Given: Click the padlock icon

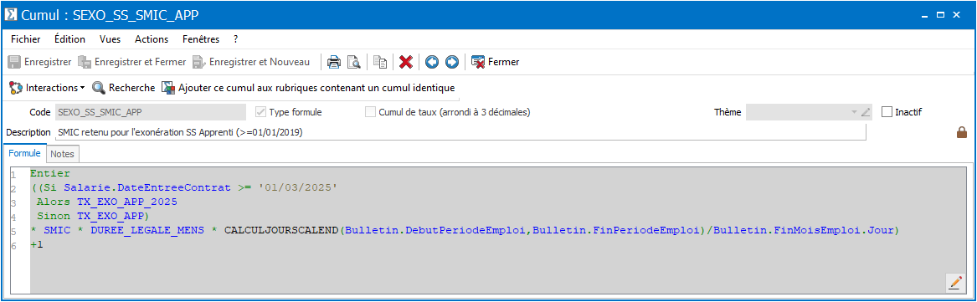Looking at the screenshot, I should (961, 132).
